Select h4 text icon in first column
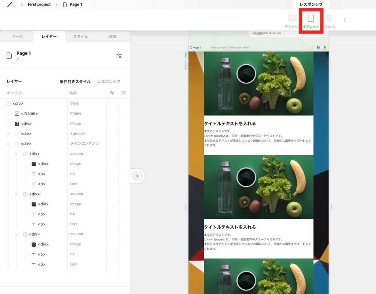This screenshot has width=376, height=294. click(34, 174)
